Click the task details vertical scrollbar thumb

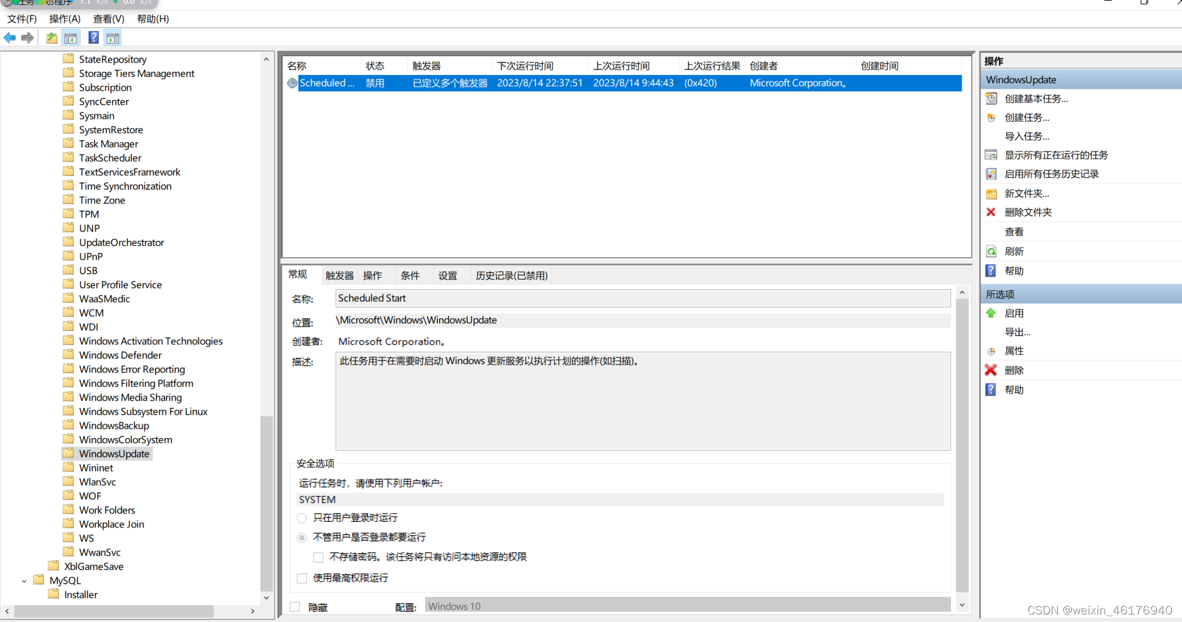[962, 445]
